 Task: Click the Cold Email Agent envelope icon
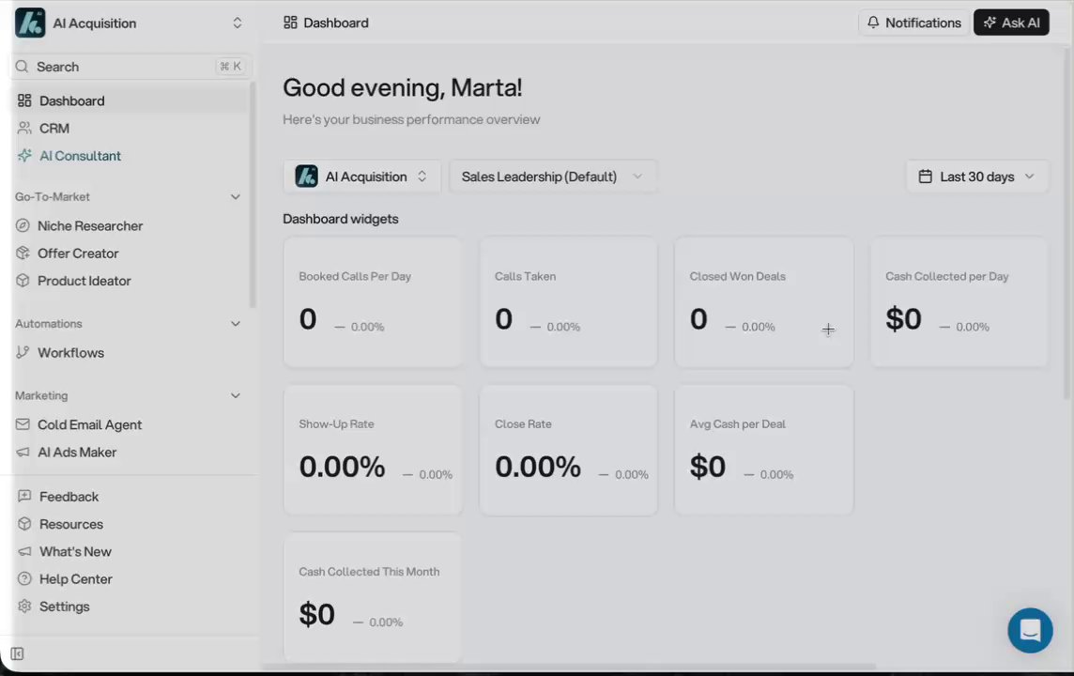23,424
